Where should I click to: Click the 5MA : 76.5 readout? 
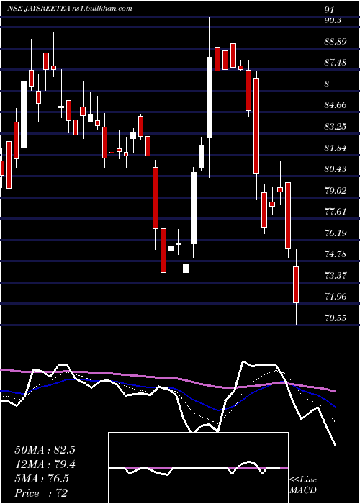(x=42, y=479)
